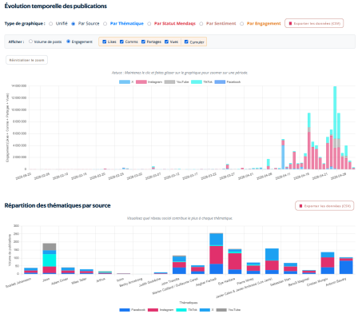This screenshot has width=358, height=318.
Task: Hide TikTok in thématiques chart legend
Action: pyautogui.click(x=187, y=310)
